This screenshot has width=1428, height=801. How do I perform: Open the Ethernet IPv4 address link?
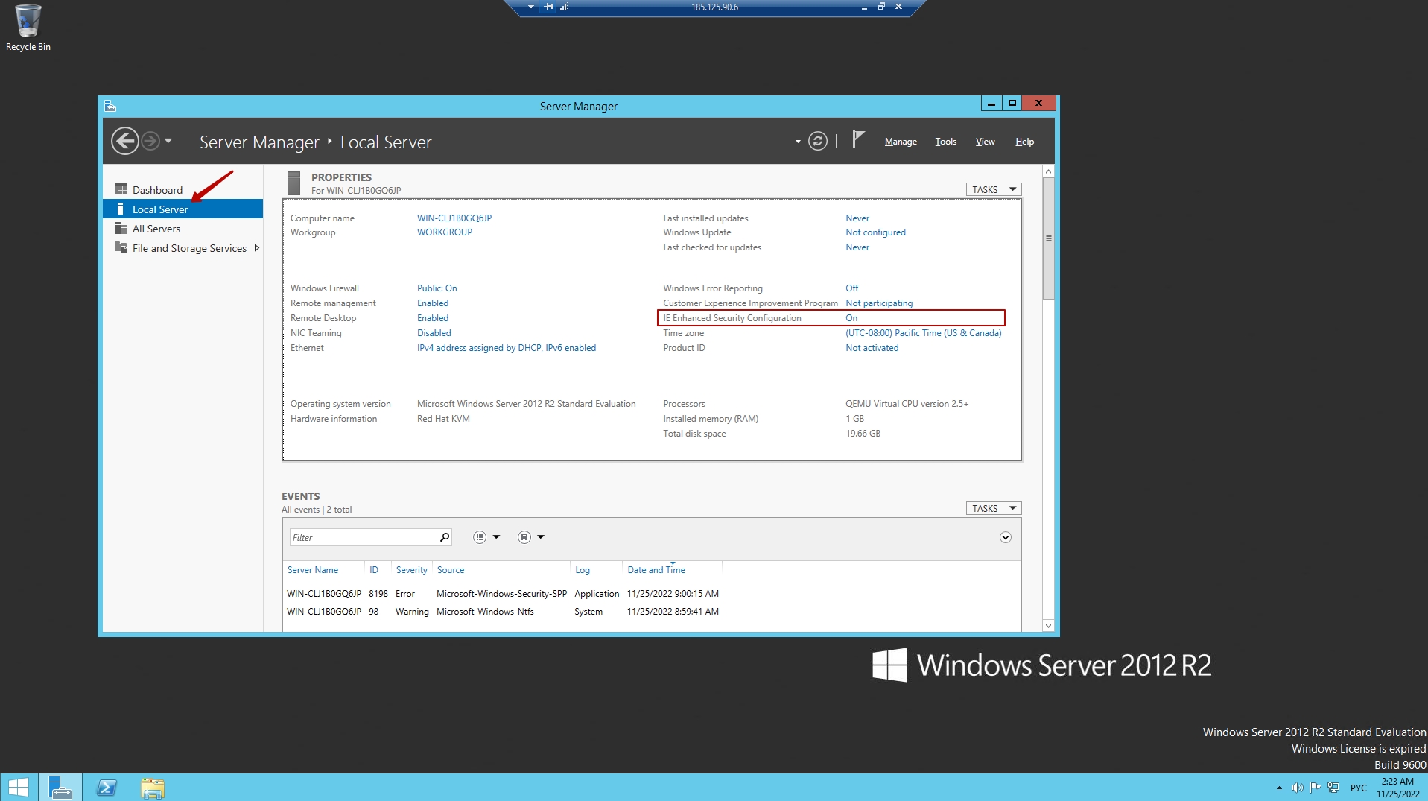point(507,348)
